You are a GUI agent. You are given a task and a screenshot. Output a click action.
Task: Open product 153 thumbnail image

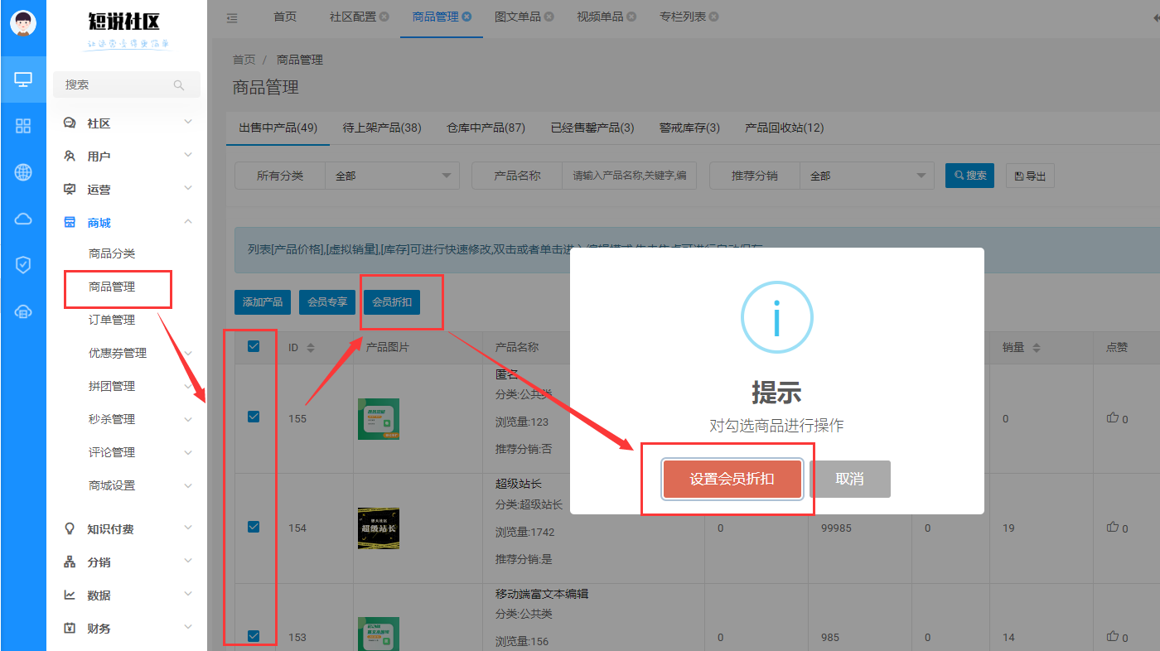(x=379, y=634)
